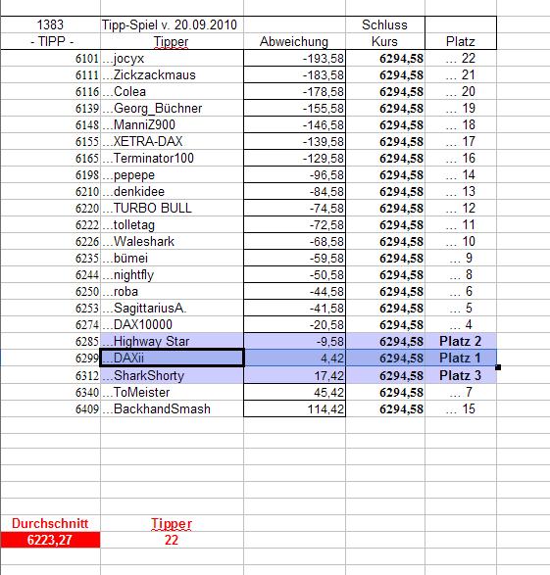Click the tip value 6409
This screenshot has width=550, height=575.
tap(50, 408)
